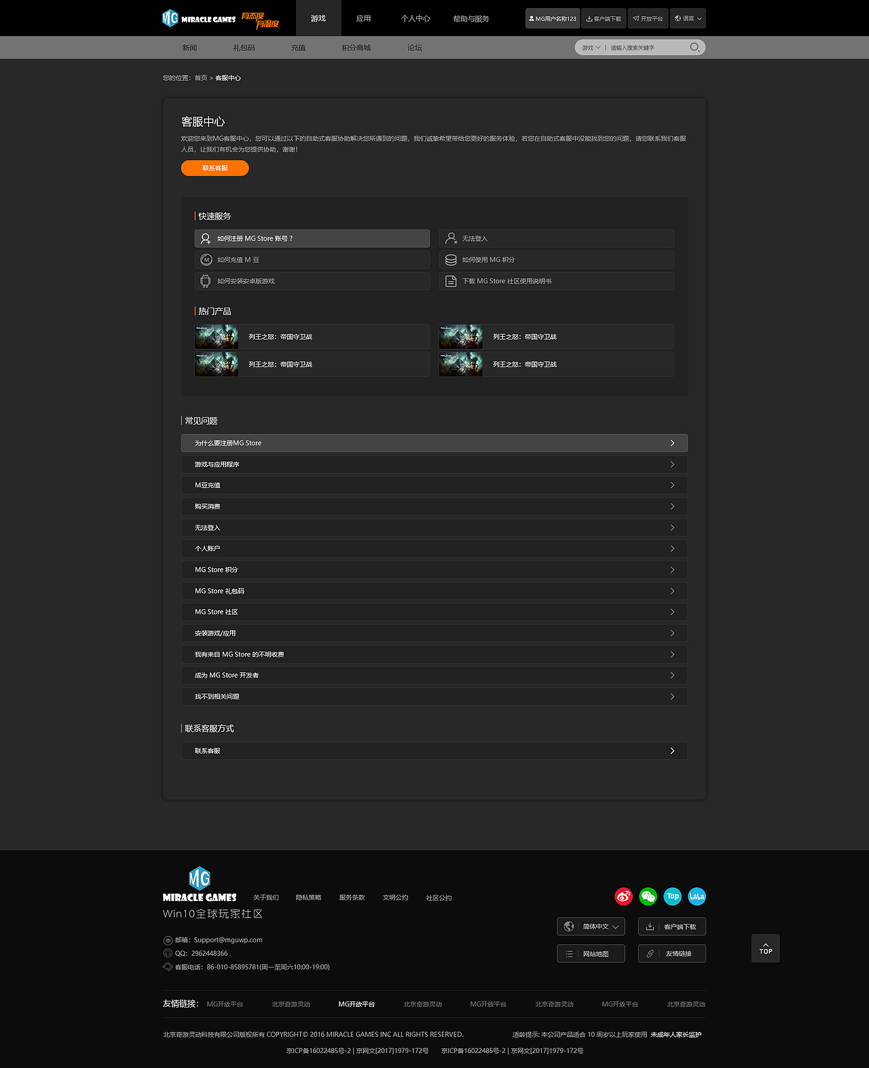Click 客户端下载 button in footer
Screen dimensions: 869x1068
pyautogui.click(x=672, y=926)
